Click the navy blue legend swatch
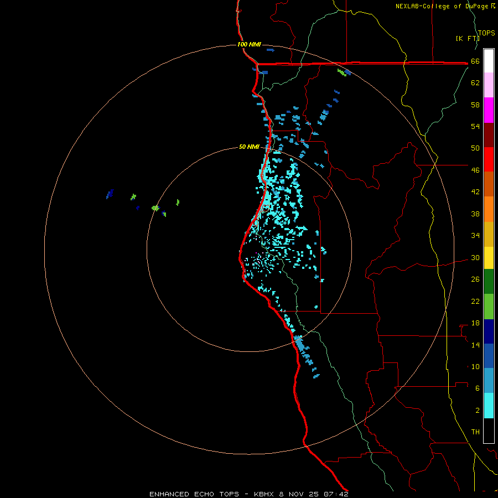498x498 pixels. point(489,331)
